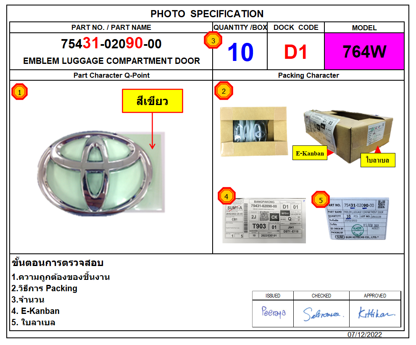This screenshot has width=416, height=345.
Task: Select the DOCK CODE column header
Action: pyautogui.click(x=296, y=27)
